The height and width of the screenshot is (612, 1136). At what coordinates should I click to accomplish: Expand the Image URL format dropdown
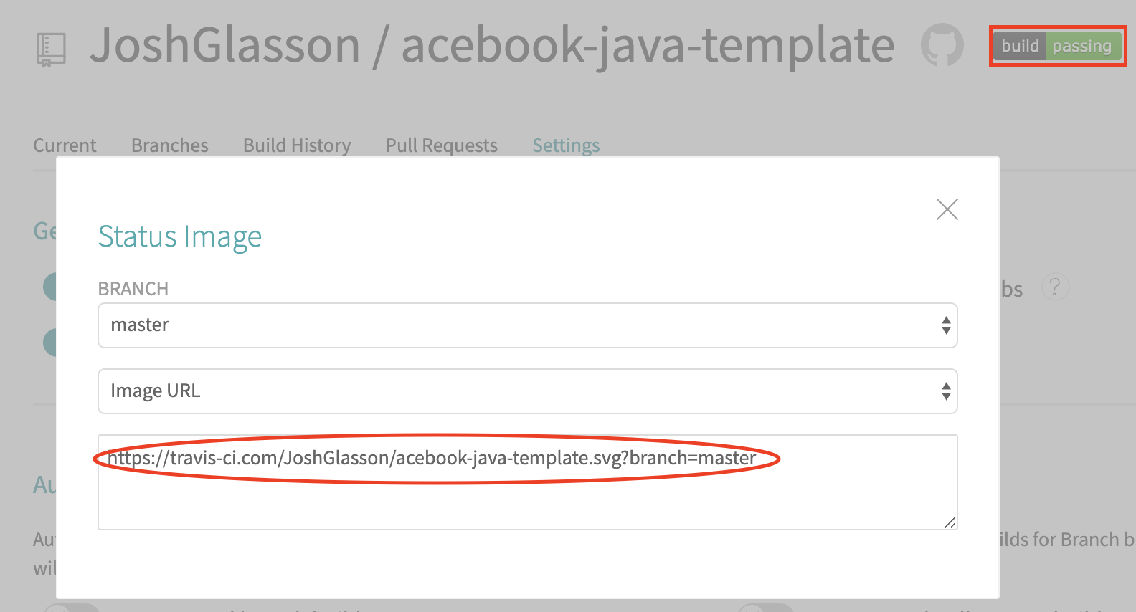click(x=527, y=391)
